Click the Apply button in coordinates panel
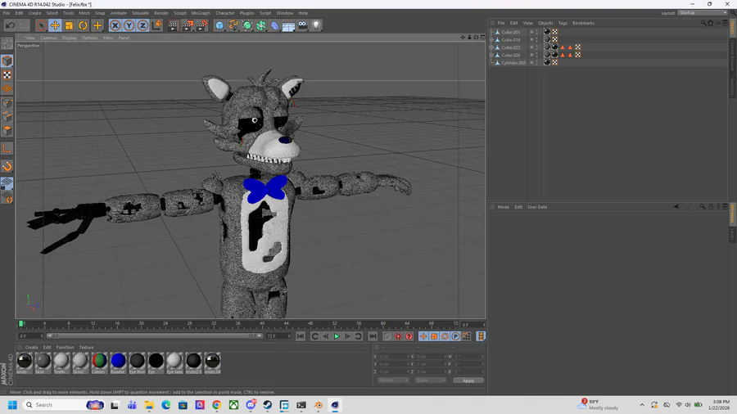Screen dimensions: 737x414 468,380
